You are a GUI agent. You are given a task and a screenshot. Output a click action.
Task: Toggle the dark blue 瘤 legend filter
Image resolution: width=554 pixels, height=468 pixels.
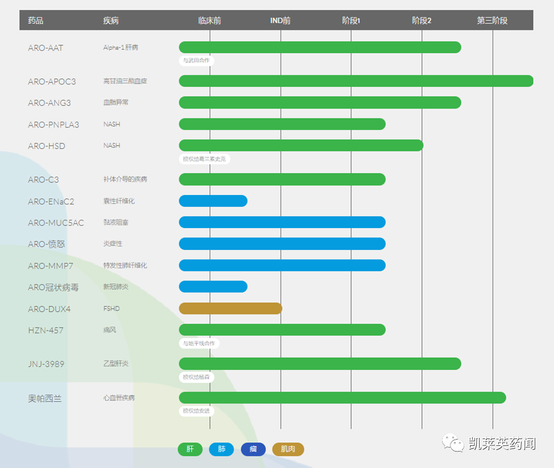[253, 449]
